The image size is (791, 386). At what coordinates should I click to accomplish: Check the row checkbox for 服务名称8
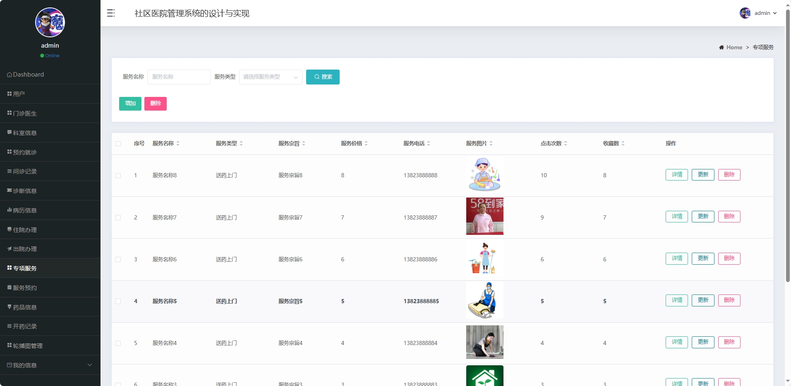tap(118, 176)
